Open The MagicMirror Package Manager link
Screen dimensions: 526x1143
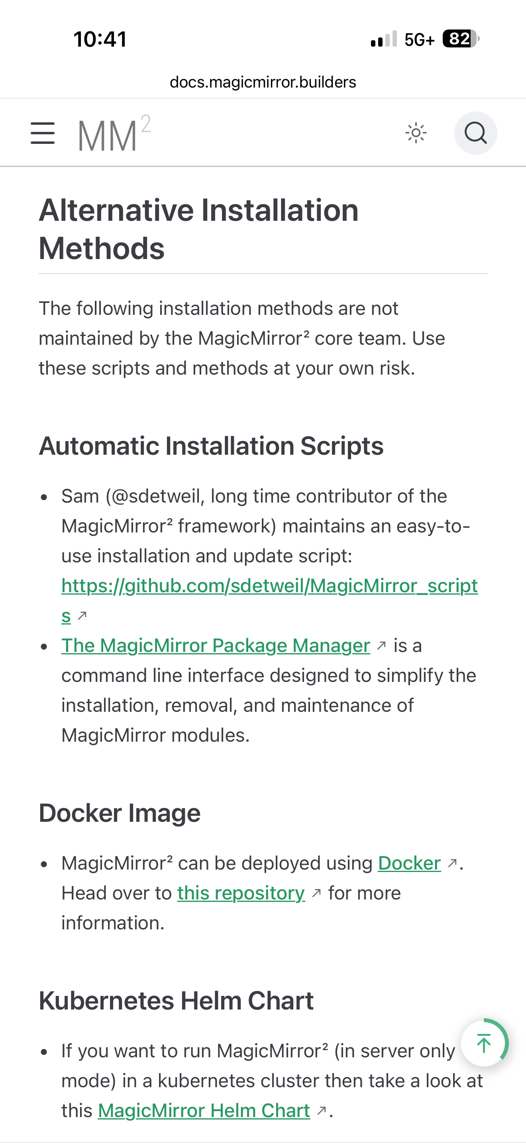(x=216, y=646)
